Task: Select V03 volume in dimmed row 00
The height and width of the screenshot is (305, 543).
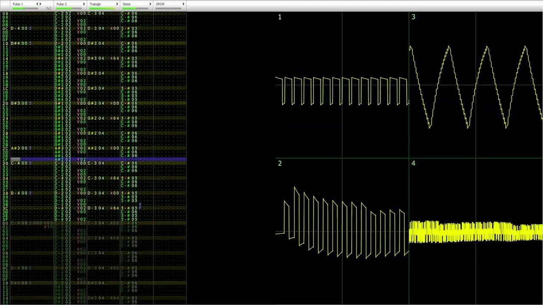Action: (48, 223)
